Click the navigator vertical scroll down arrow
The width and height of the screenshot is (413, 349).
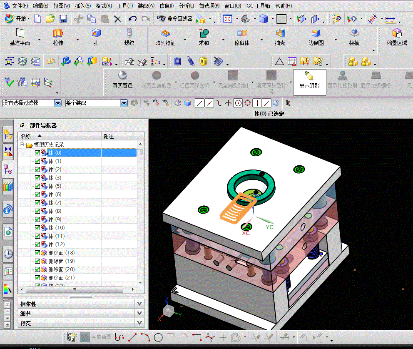coord(140,283)
